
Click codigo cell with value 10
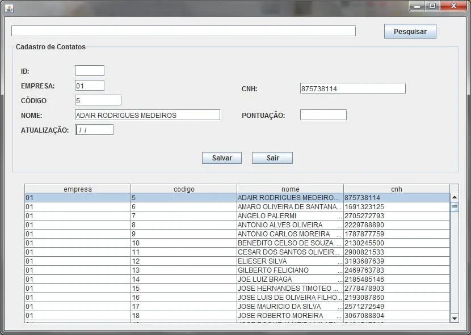point(184,243)
